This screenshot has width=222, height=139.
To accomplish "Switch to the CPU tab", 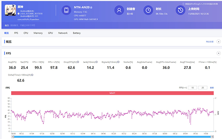I will tap(26, 33).
